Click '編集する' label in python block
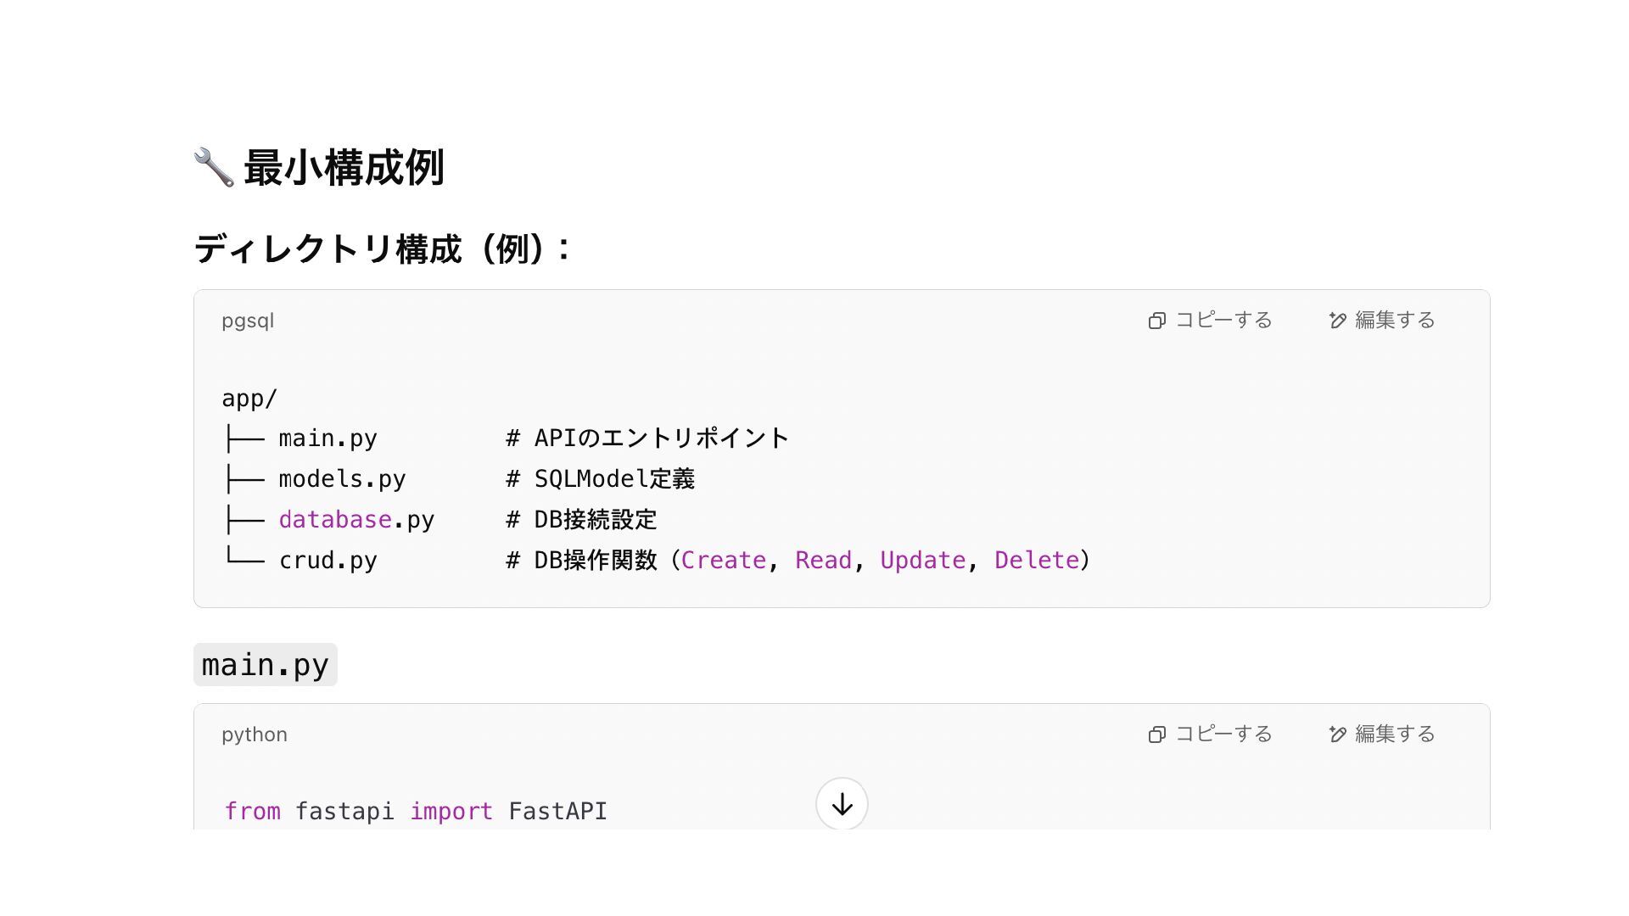The height and width of the screenshot is (916, 1629). 1395,734
